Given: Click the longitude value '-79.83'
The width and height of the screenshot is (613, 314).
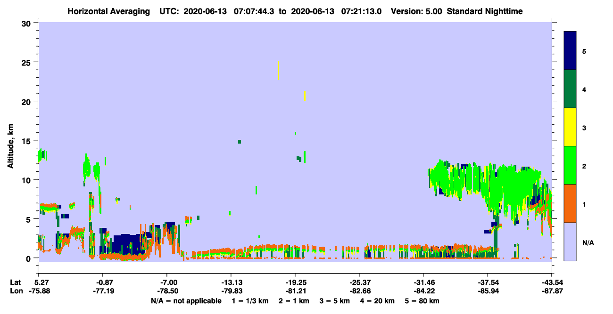Looking at the screenshot, I should pos(231,291).
